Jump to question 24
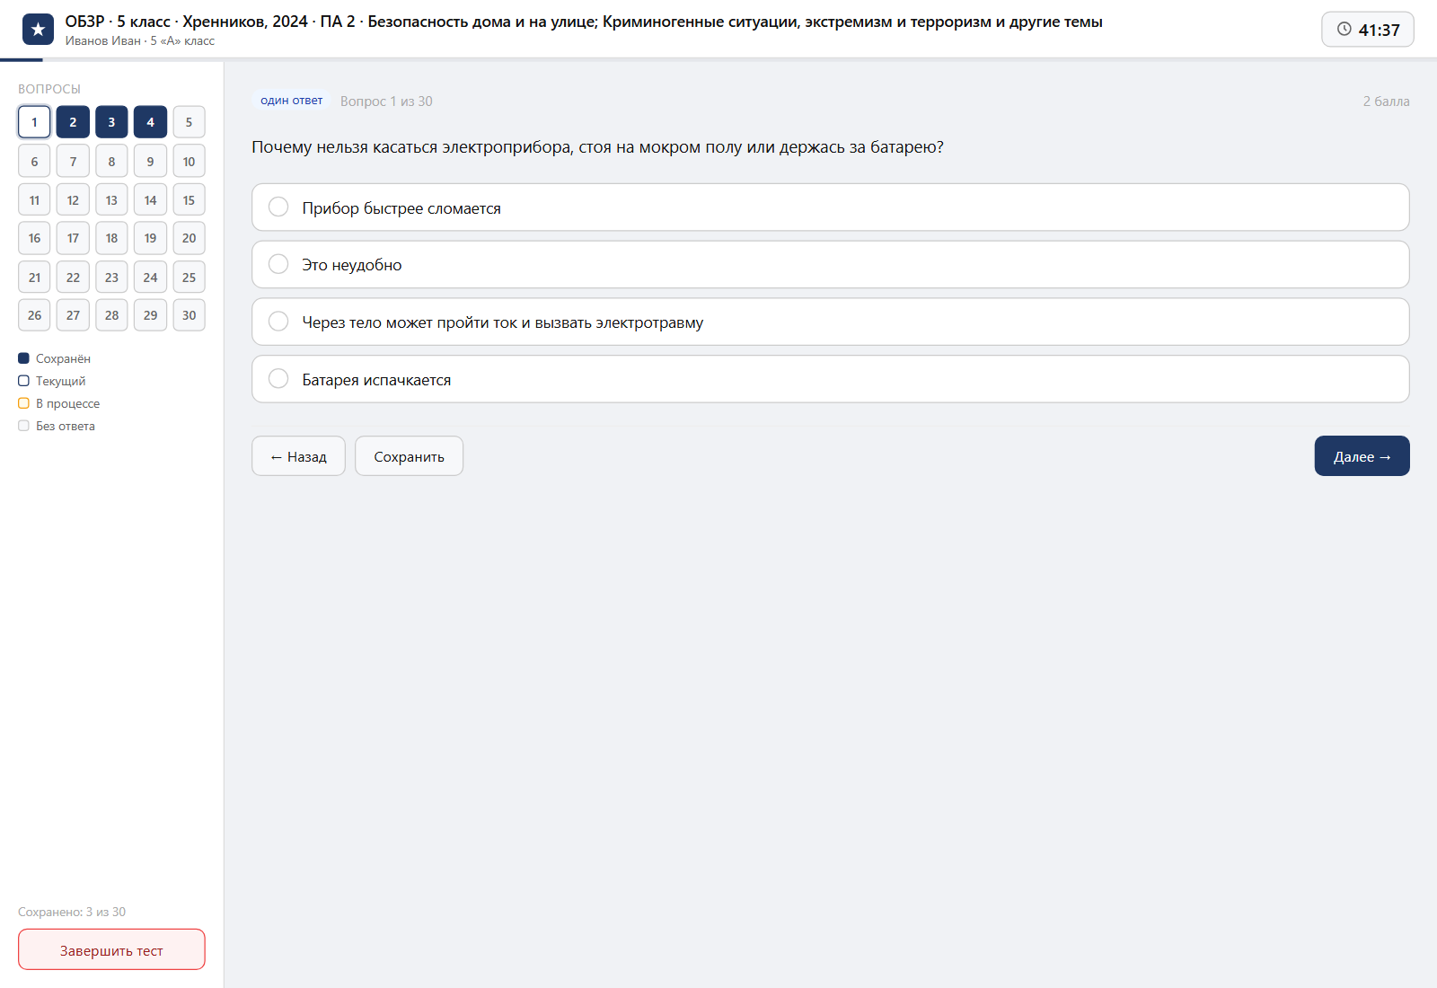The height and width of the screenshot is (988, 1437). pos(150,278)
